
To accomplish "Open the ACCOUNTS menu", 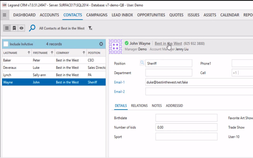I will (x=49, y=15).
